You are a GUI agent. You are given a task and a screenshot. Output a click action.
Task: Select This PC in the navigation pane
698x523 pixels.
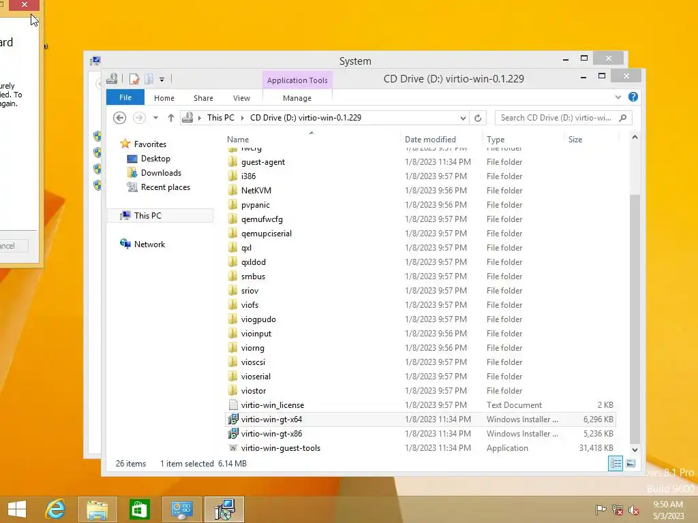(x=147, y=216)
